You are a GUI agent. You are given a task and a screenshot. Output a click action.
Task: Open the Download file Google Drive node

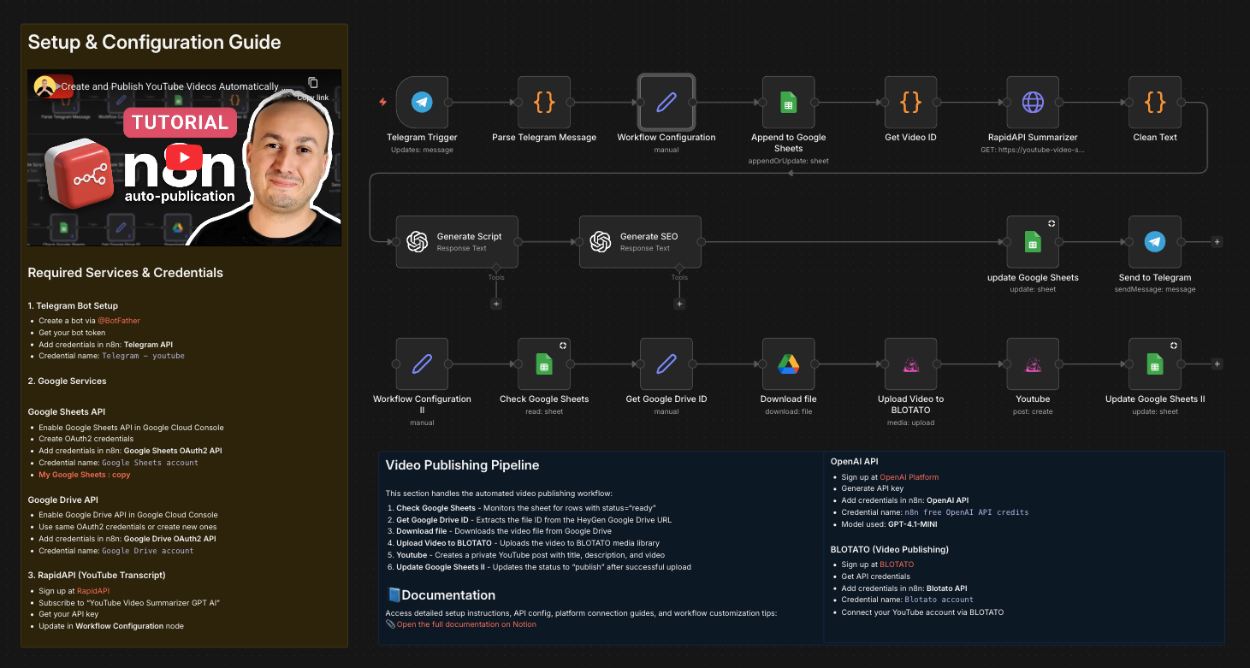(x=788, y=364)
